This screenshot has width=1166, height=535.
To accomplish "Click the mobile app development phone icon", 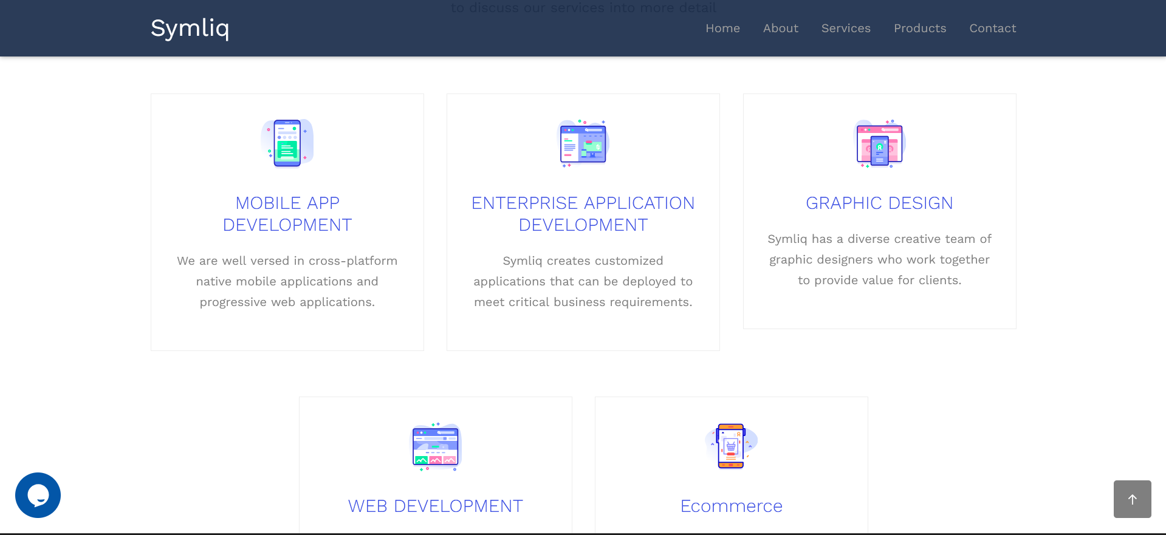I will 287,143.
